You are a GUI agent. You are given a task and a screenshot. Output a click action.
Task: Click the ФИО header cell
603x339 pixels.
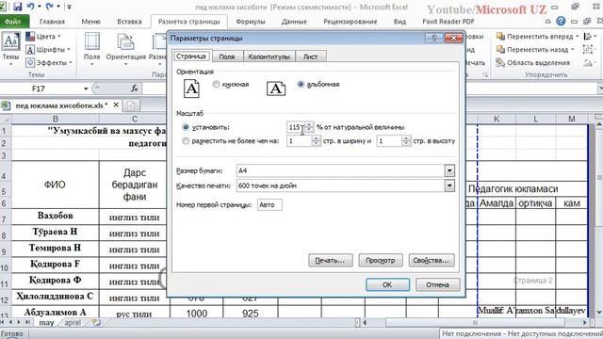click(55, 185)
